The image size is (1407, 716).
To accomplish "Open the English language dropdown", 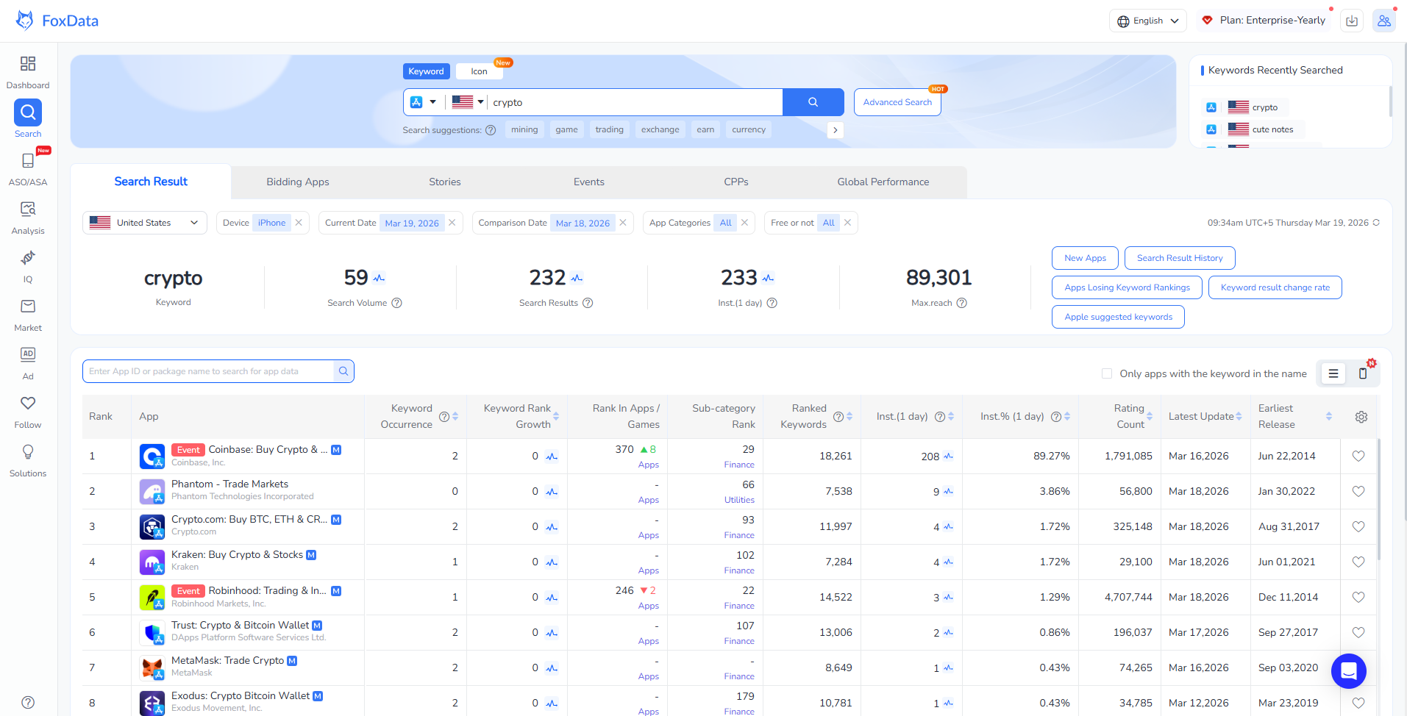I will pos(1147,20).
